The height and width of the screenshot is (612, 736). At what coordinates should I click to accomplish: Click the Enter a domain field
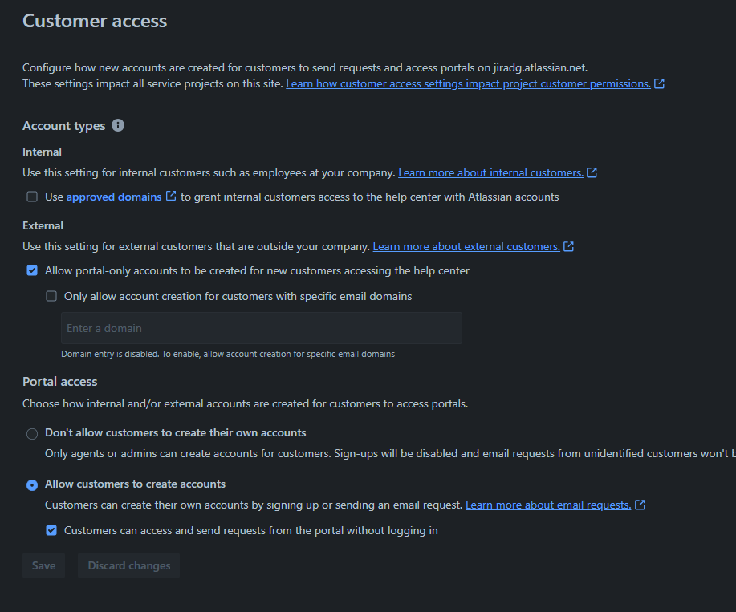coord(262,328)
